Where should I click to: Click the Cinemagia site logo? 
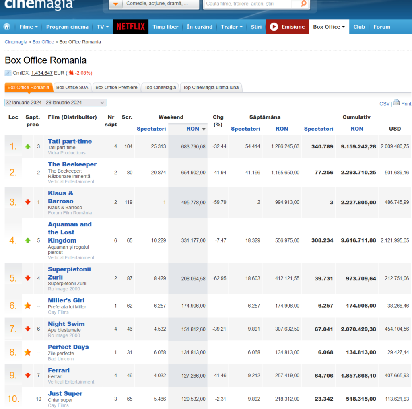click(x=39, y=4)
